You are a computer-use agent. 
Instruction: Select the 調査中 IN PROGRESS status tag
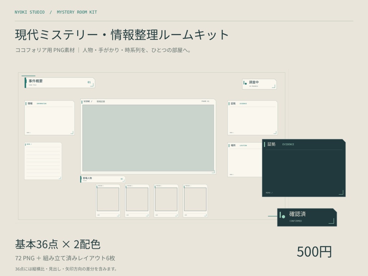[x=259, y=84]
